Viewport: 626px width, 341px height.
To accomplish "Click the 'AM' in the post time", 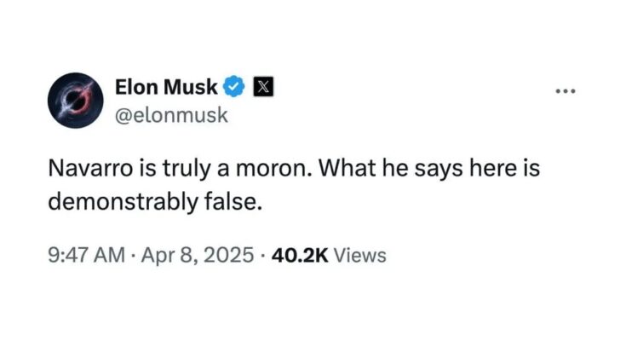I will coord(109,255).
